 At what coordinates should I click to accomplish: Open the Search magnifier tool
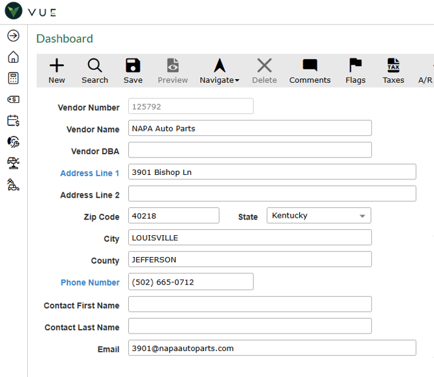click(95, 71)
